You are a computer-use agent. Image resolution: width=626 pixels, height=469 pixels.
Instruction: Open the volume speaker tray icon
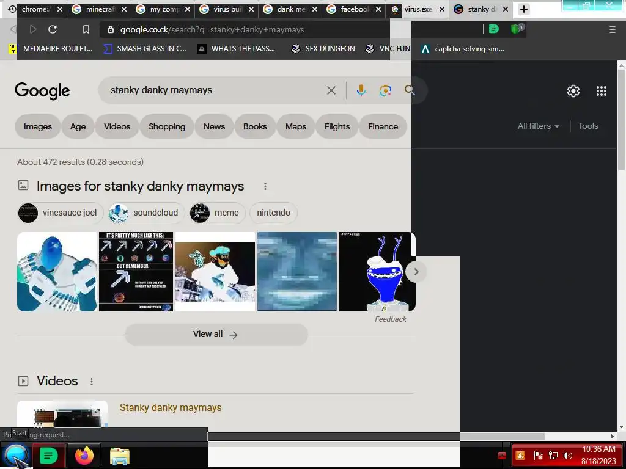point(568,456)
